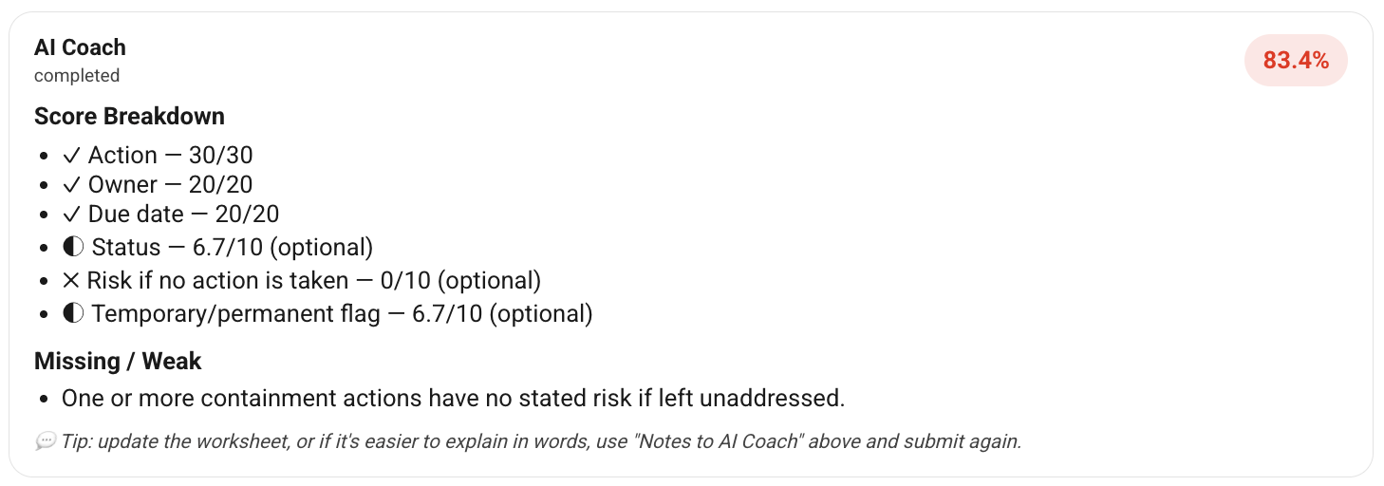
Task: Click the Missing / Weak heading
Action: click(118, 362)
